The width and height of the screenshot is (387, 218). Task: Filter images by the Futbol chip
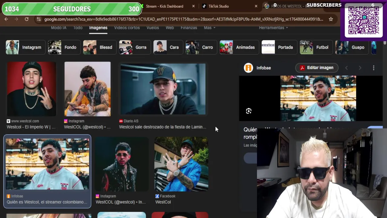316,47
